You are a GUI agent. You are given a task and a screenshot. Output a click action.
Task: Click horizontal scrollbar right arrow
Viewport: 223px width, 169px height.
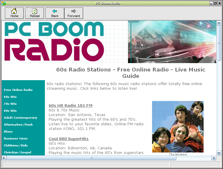214,158
